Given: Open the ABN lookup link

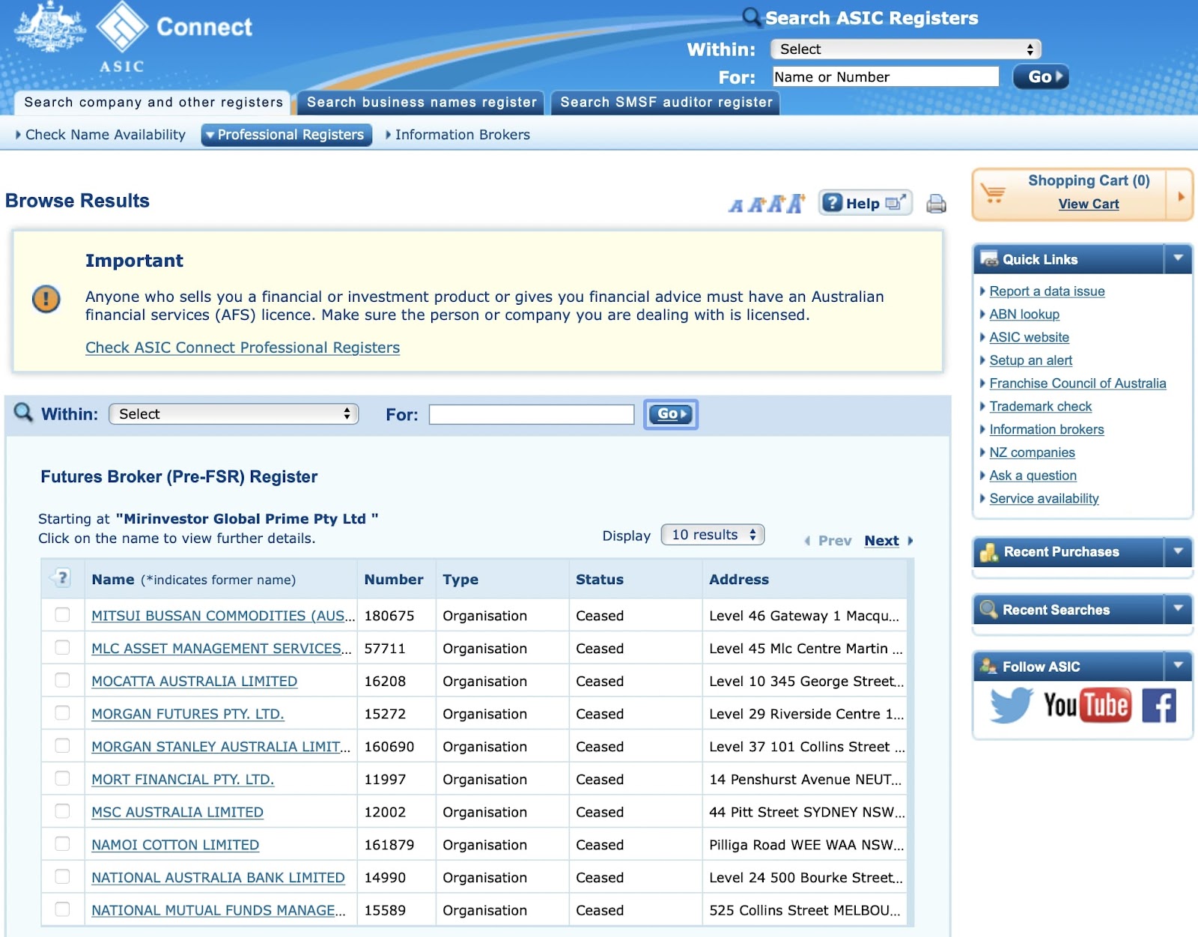Looking at the screenshot, I should [x=1024, y=315].
